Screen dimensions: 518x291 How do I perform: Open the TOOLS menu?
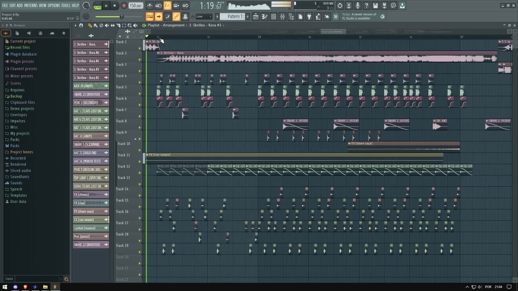pos(66,5)
